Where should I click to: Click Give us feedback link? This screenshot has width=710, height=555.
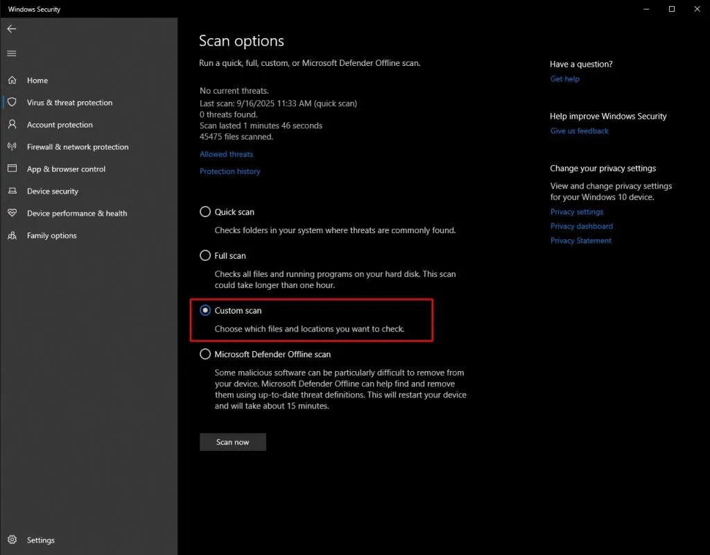point(579,130)
